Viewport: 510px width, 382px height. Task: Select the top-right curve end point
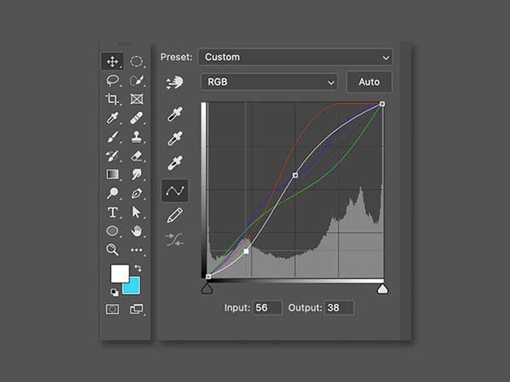tap(382, 104)
